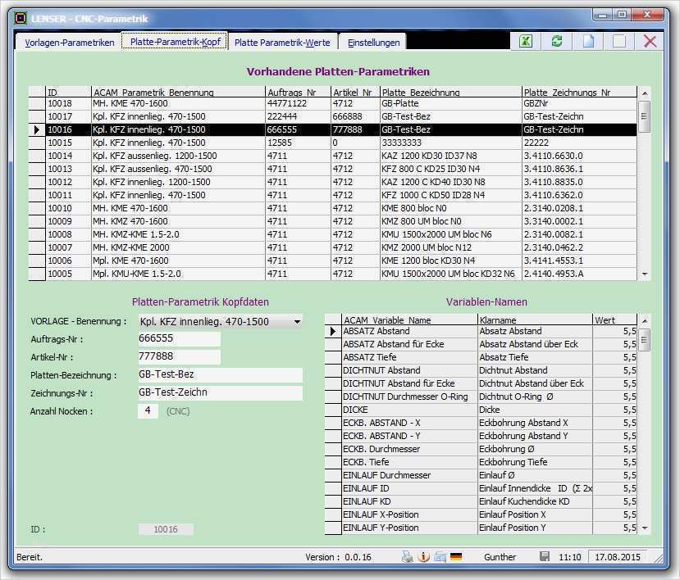Select variable 'DICKE'

coord(410,410)
